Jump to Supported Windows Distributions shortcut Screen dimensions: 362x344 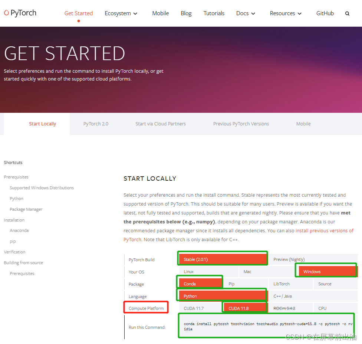(x=42, y=188)
